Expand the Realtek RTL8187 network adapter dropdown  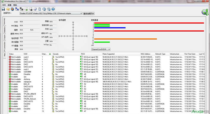[x=51, y=13]
